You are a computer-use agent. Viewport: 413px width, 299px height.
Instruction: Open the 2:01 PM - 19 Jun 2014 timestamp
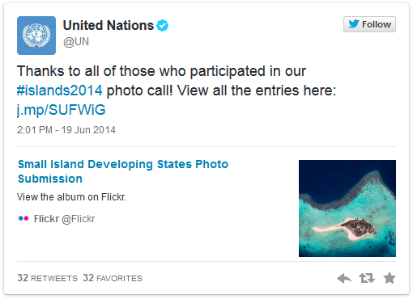click(66, 130)
